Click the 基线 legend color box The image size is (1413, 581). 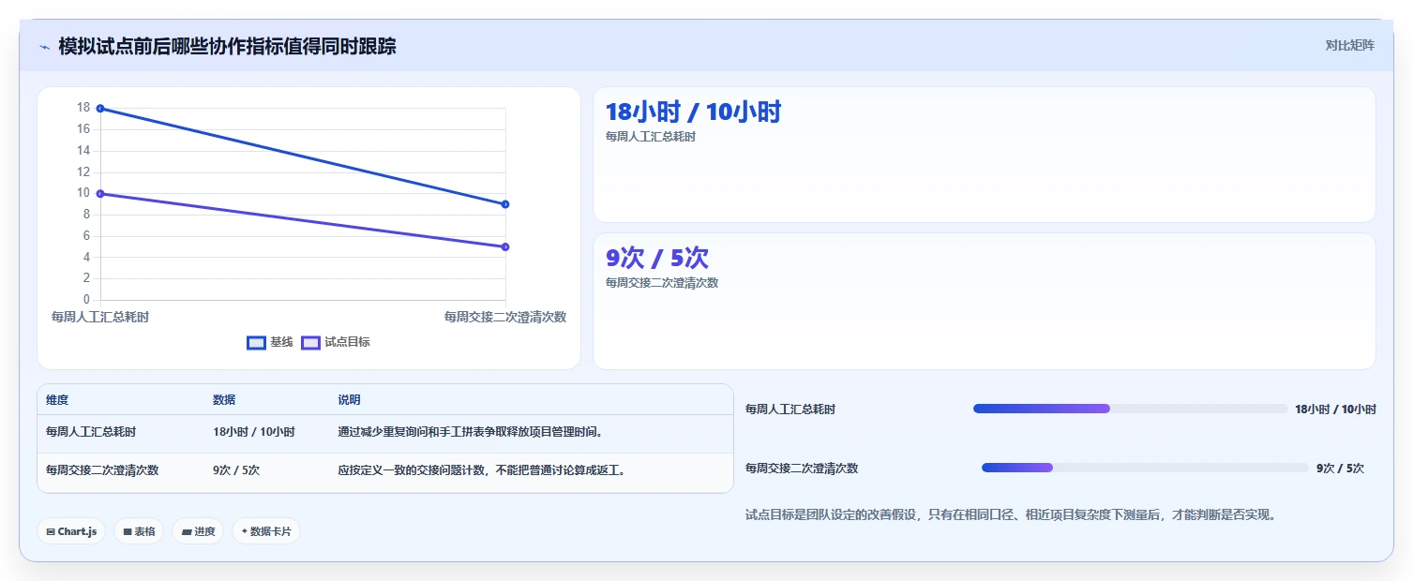256,343
